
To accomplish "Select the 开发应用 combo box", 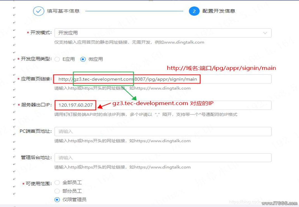I will tap(163, 33).
